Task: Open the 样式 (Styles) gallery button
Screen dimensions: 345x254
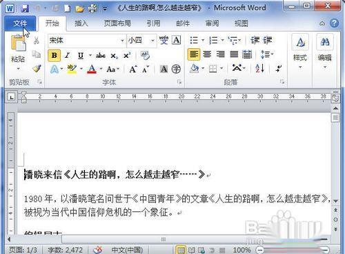Action: point(300,52)
